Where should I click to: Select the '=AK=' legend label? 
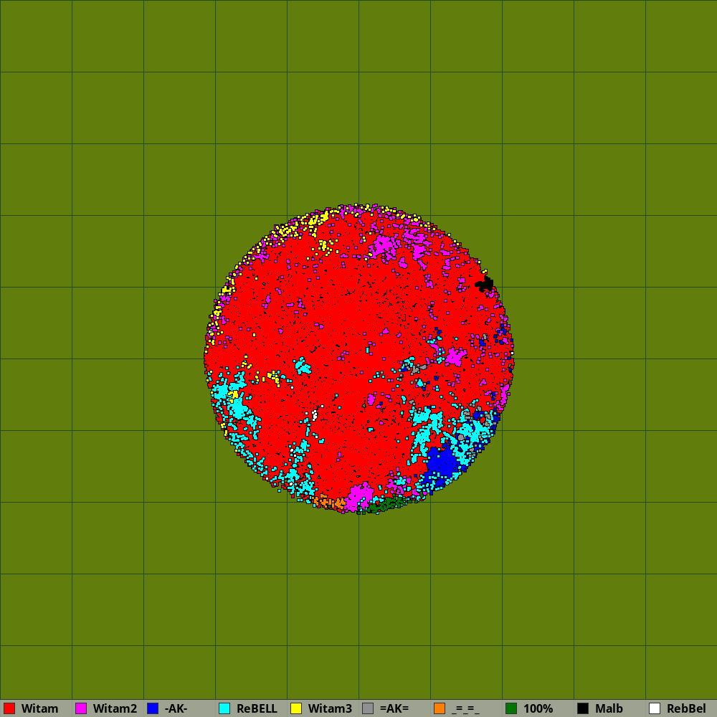click(x=394, y=708)
